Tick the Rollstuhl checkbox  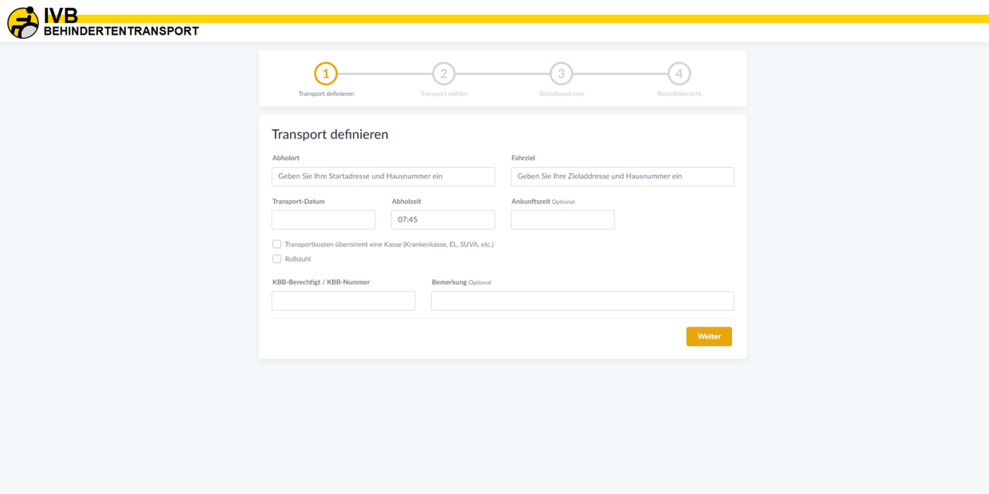tap(276, 259)
